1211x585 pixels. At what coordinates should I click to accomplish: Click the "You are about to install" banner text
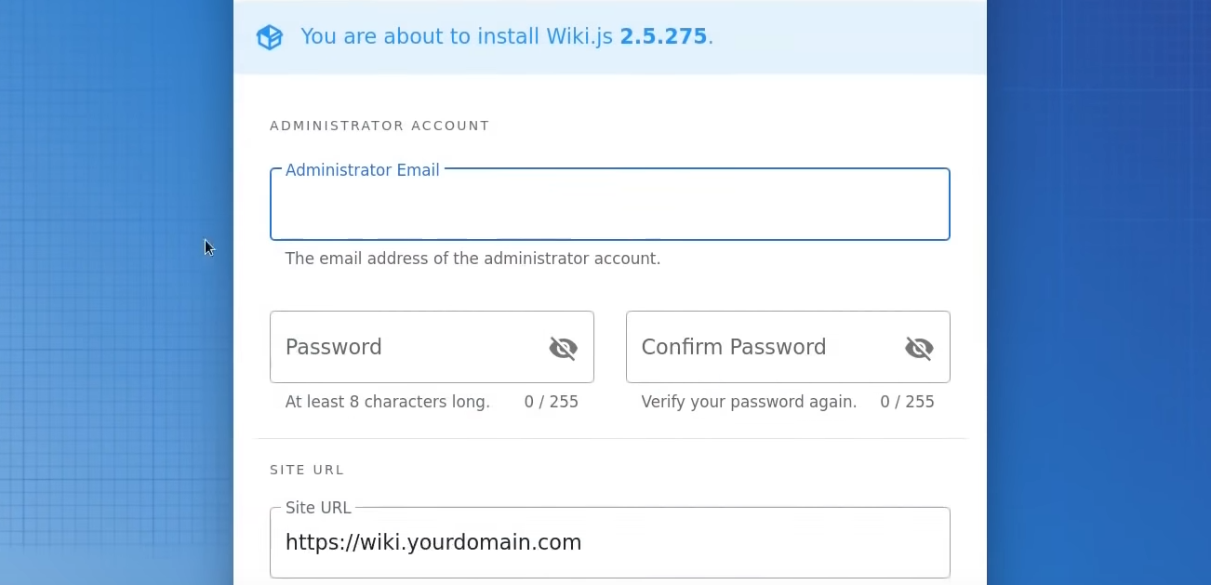tap(456, 37)
